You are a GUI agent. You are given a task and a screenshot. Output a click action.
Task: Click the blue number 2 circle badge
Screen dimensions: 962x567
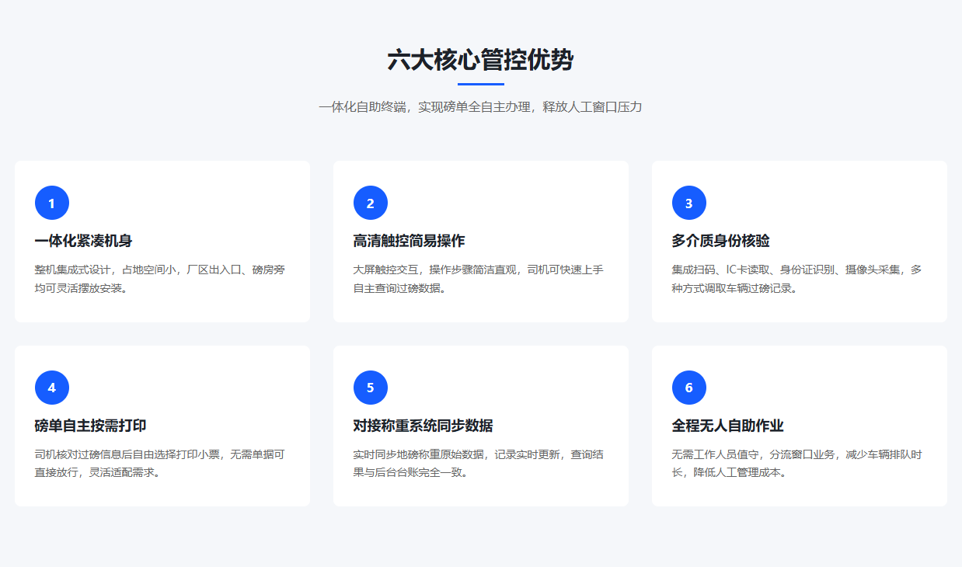371,203
